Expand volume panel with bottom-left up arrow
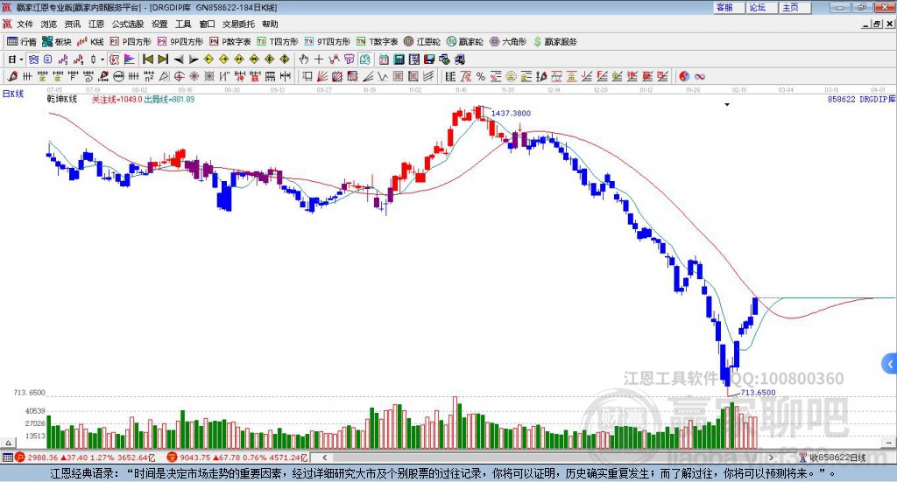The width and height of the screenshot is (897, 482). (x=9, y=443)
